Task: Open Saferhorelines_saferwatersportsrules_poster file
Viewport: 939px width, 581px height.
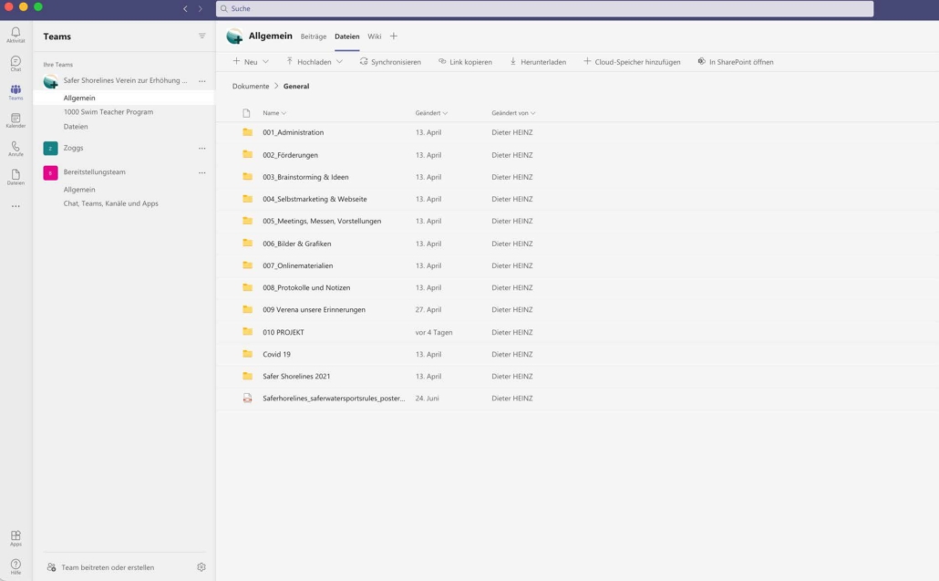Action: [334, 399]
